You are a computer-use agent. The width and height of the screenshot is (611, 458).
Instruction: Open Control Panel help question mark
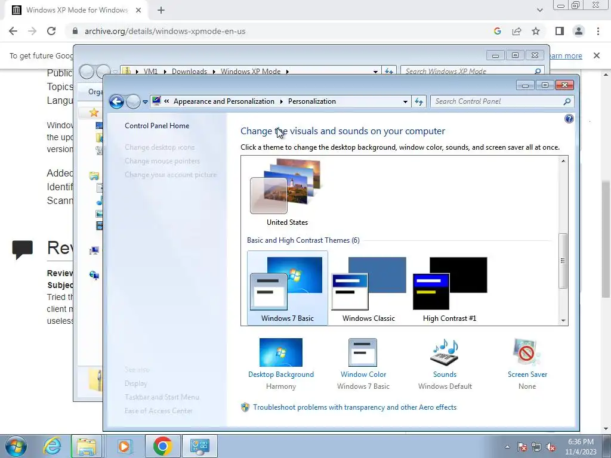[569, 119]
